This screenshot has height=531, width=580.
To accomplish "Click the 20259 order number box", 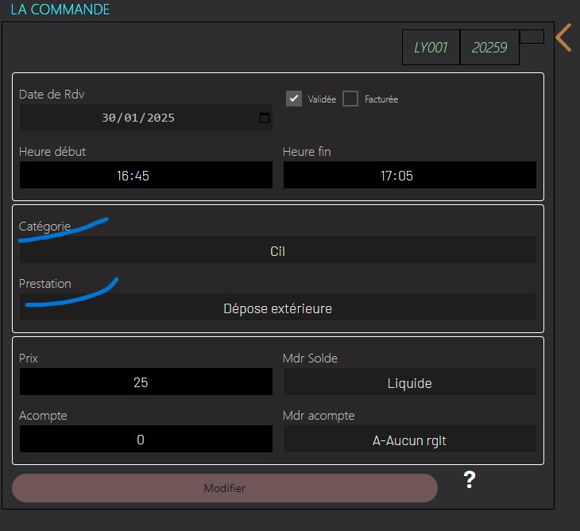I will [489, 48].
